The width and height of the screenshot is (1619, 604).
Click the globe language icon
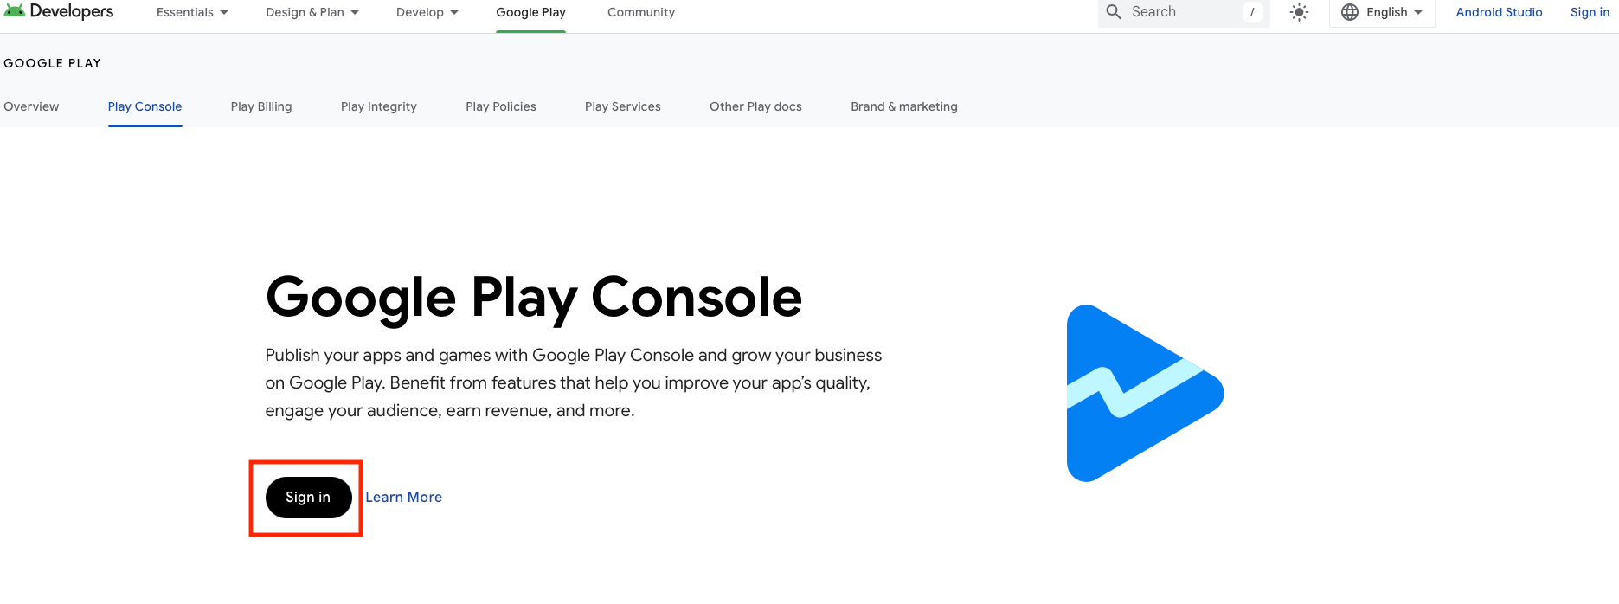tap(1350, 12)
